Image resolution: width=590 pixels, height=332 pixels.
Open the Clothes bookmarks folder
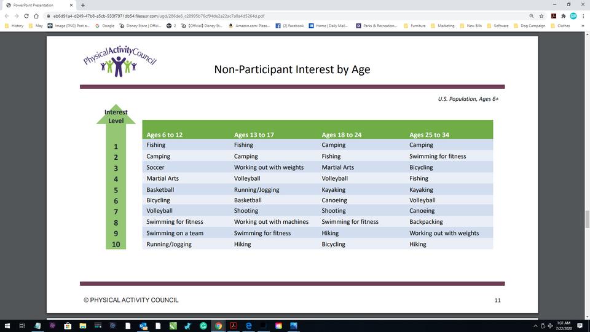pos(560,26)
